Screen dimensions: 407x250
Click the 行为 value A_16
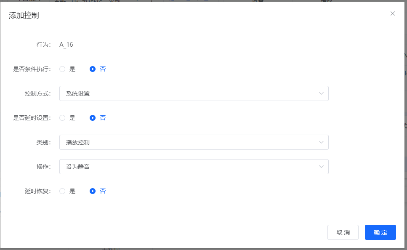tap(66, 45)
